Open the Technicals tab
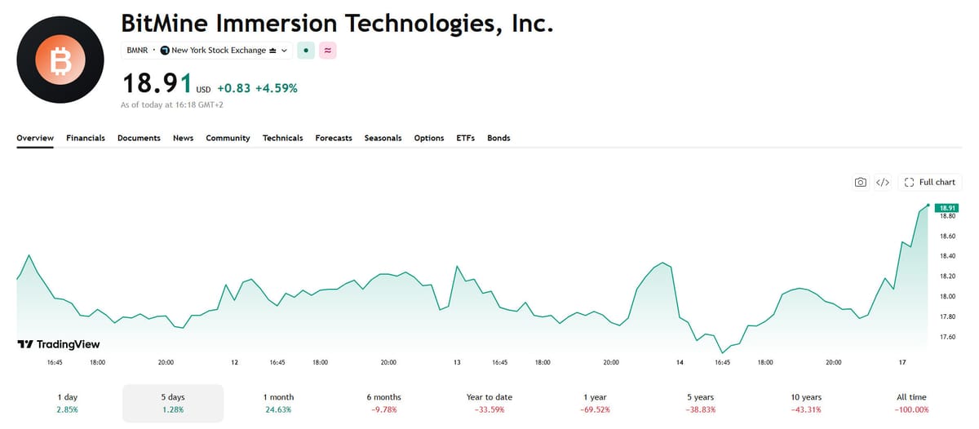979x429 pixels. coord(282,138)
